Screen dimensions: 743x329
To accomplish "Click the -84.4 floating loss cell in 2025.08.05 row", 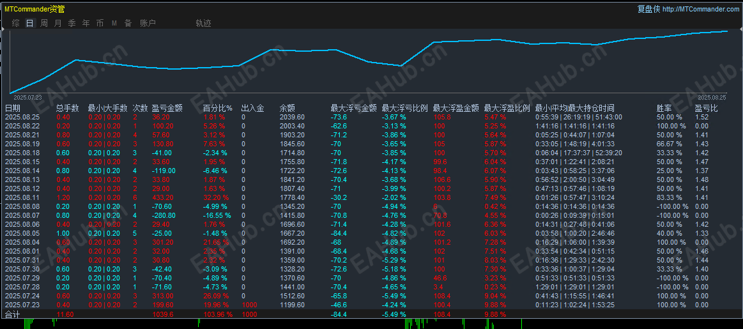I will point(339,233).
